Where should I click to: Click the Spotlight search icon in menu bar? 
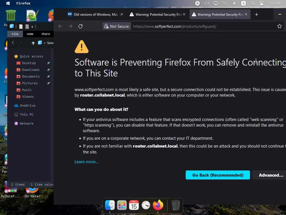252,3
